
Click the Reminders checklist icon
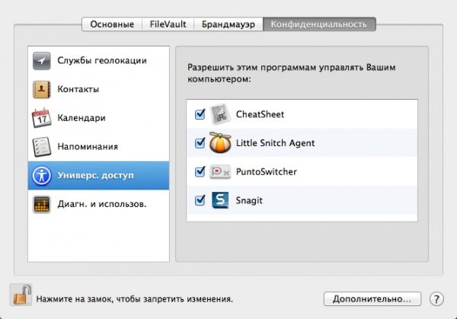[x=41, y=146]
